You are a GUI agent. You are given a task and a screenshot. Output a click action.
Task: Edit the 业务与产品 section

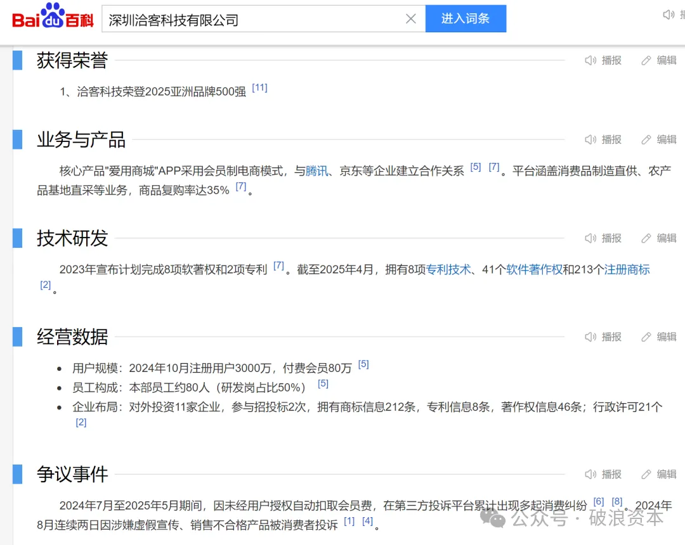(x=659, y=139)
